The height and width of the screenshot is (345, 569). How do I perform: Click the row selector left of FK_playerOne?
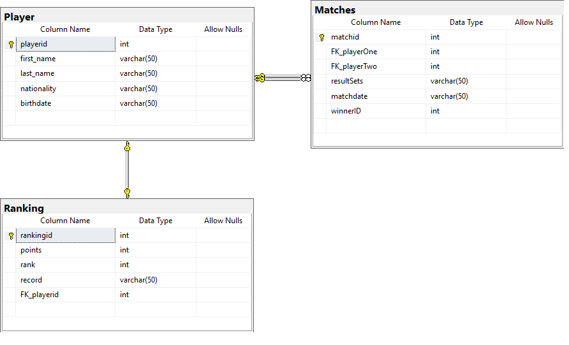coord(320,52)
